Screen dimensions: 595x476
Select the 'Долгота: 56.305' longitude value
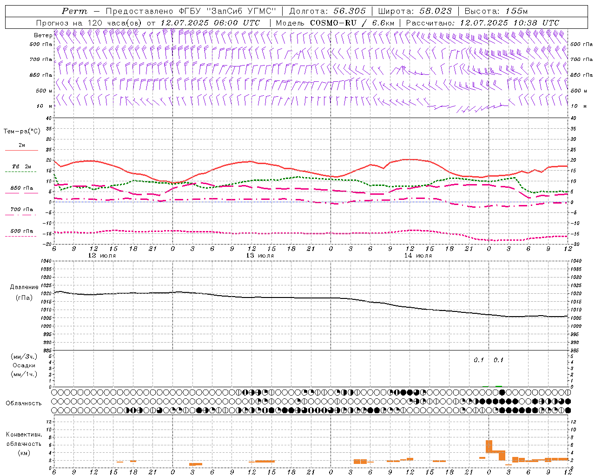pyautogui.click(x=328, y=11)
